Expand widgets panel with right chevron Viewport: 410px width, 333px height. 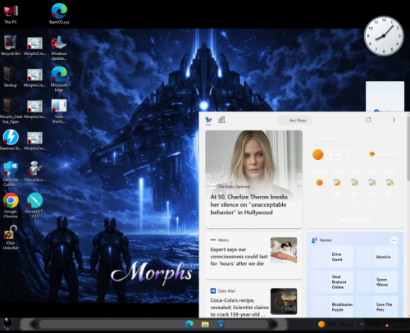click(394, 120)
